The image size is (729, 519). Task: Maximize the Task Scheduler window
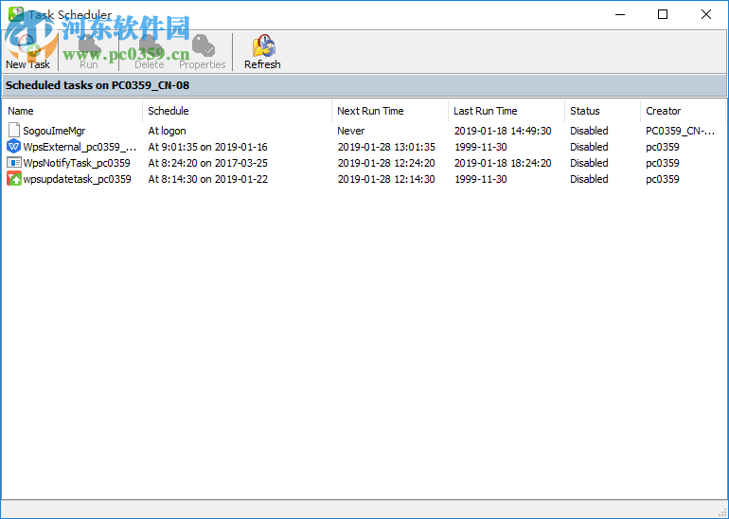pos(663,14)
